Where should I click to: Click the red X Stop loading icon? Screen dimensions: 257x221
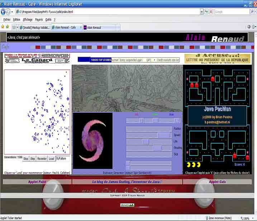coord(211,11)
